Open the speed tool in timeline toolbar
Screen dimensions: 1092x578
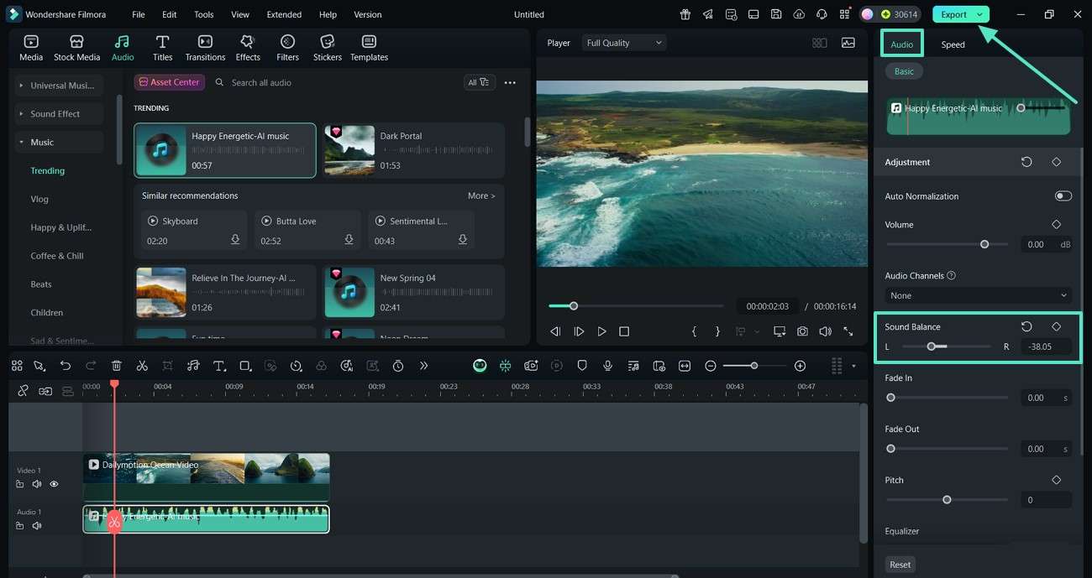pos(296,366)
